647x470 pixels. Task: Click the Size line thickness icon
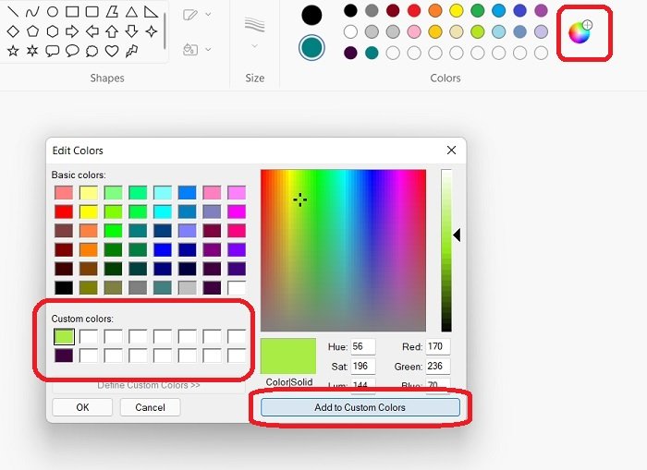254,24
